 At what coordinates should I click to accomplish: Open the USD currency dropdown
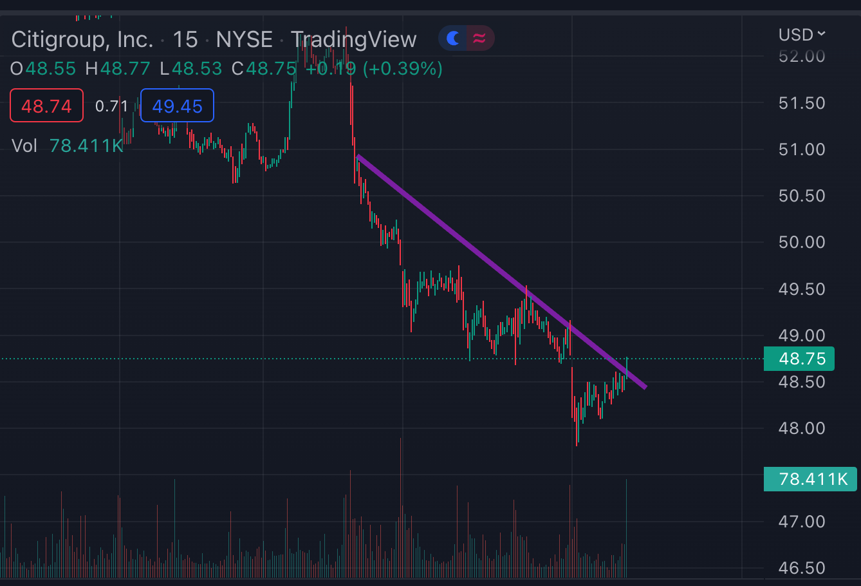click(x=801, y=35)
